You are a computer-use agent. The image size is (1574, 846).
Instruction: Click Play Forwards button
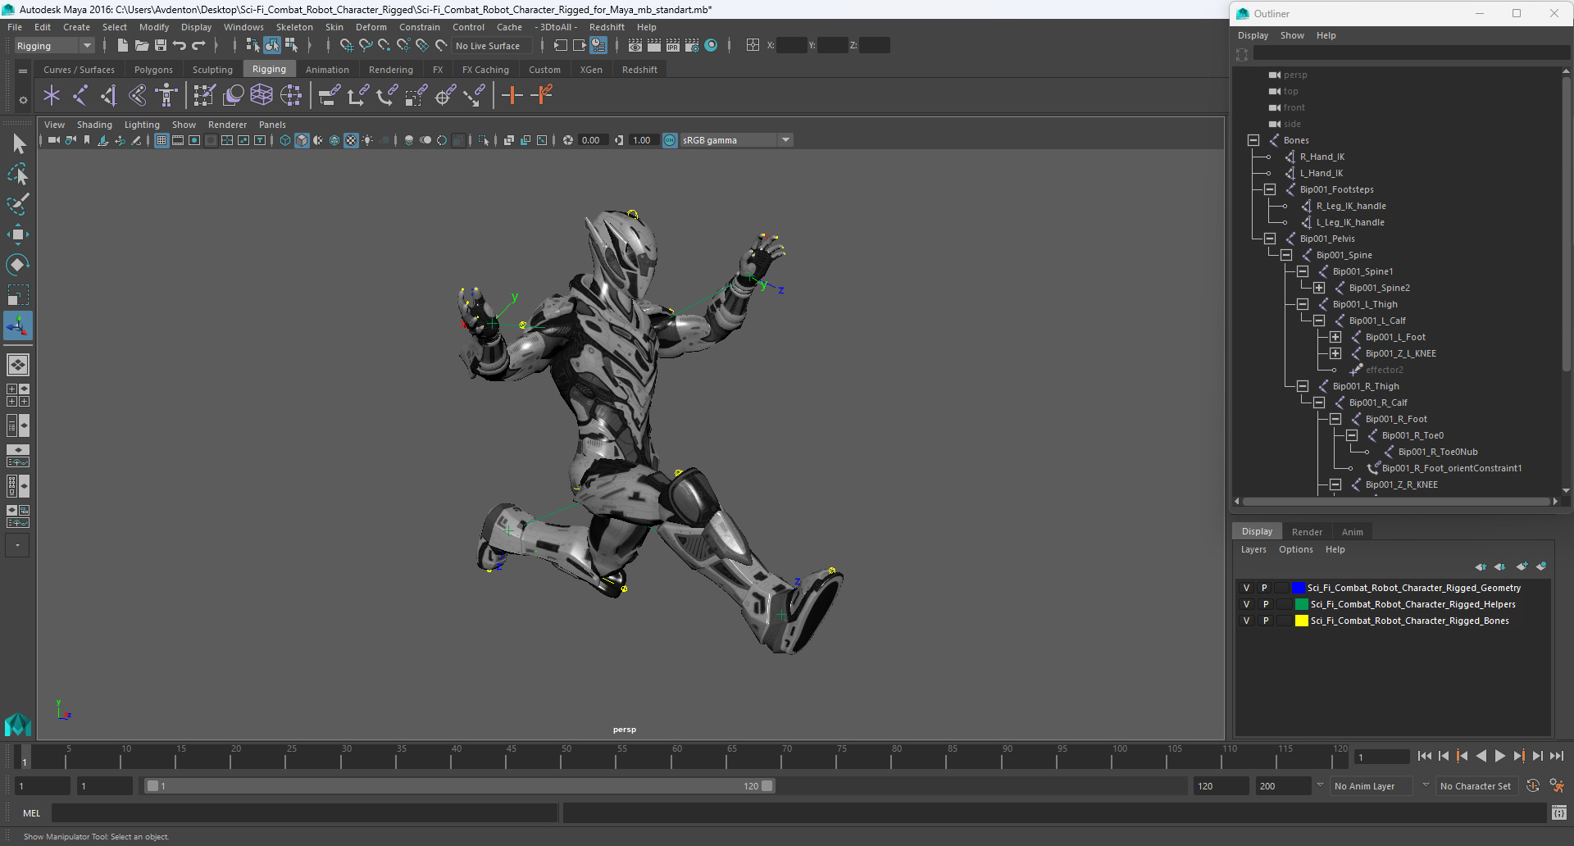[x=1499, y=756]
